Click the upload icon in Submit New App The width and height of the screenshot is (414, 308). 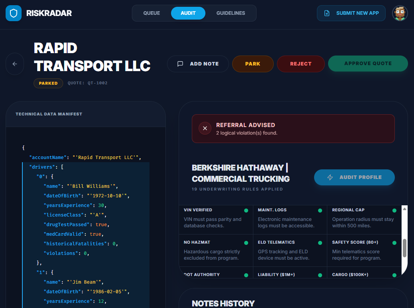327,13
